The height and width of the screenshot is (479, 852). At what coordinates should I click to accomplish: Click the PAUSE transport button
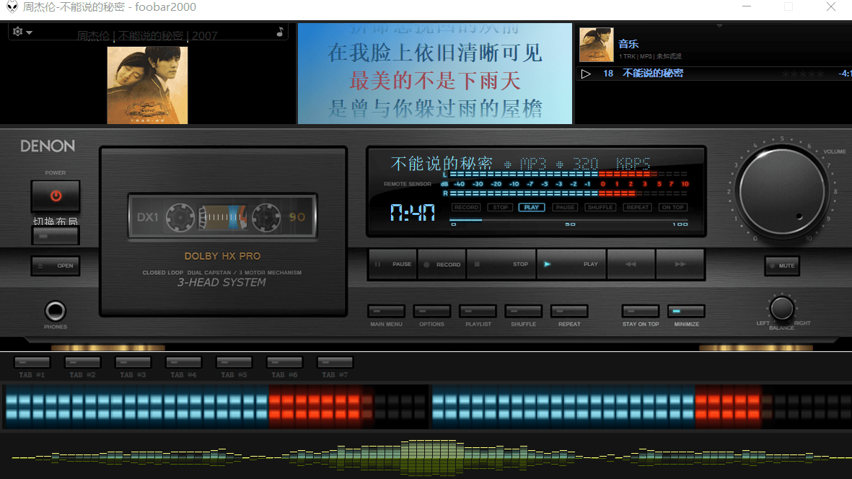coord(393,265)
